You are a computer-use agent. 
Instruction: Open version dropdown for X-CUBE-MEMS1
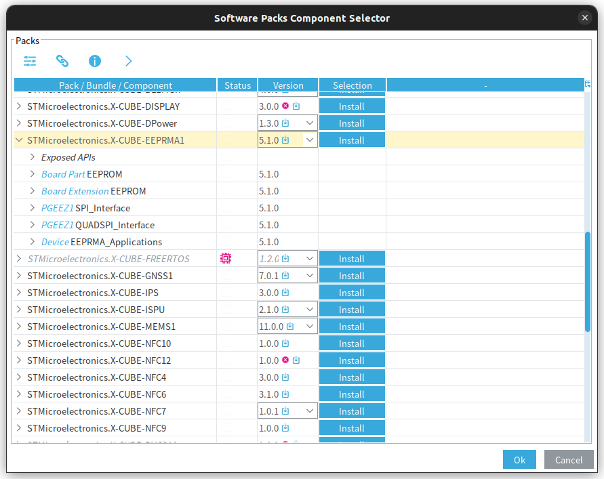pyautogui.click(x=310, y=327)
